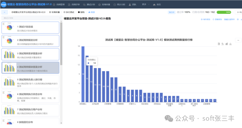Switch to the 执行测试 tab

69,12
